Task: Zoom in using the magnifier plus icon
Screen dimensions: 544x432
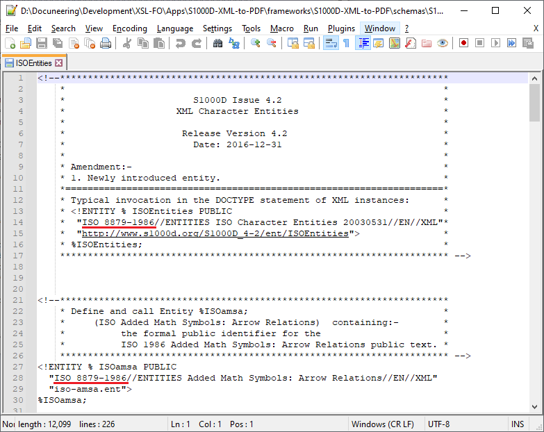Action: (256, 43)
